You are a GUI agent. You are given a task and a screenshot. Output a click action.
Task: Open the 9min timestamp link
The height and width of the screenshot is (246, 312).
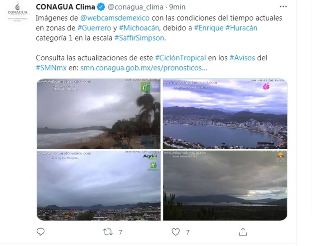(x=177, y=7)
